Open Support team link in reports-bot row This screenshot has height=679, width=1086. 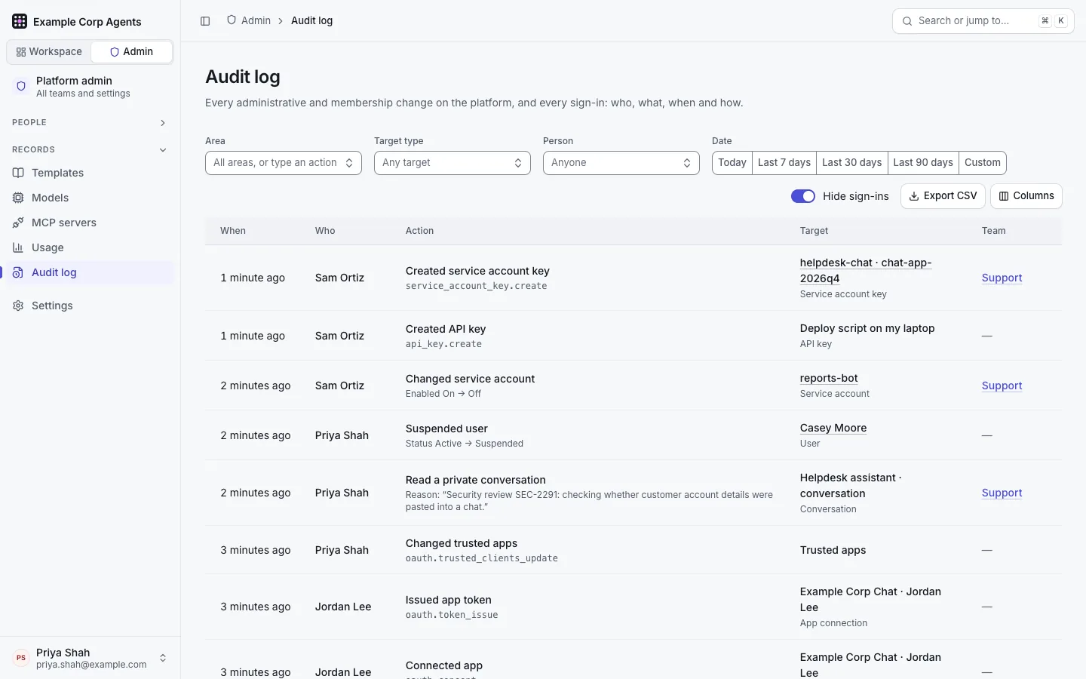pos(1002,386)
